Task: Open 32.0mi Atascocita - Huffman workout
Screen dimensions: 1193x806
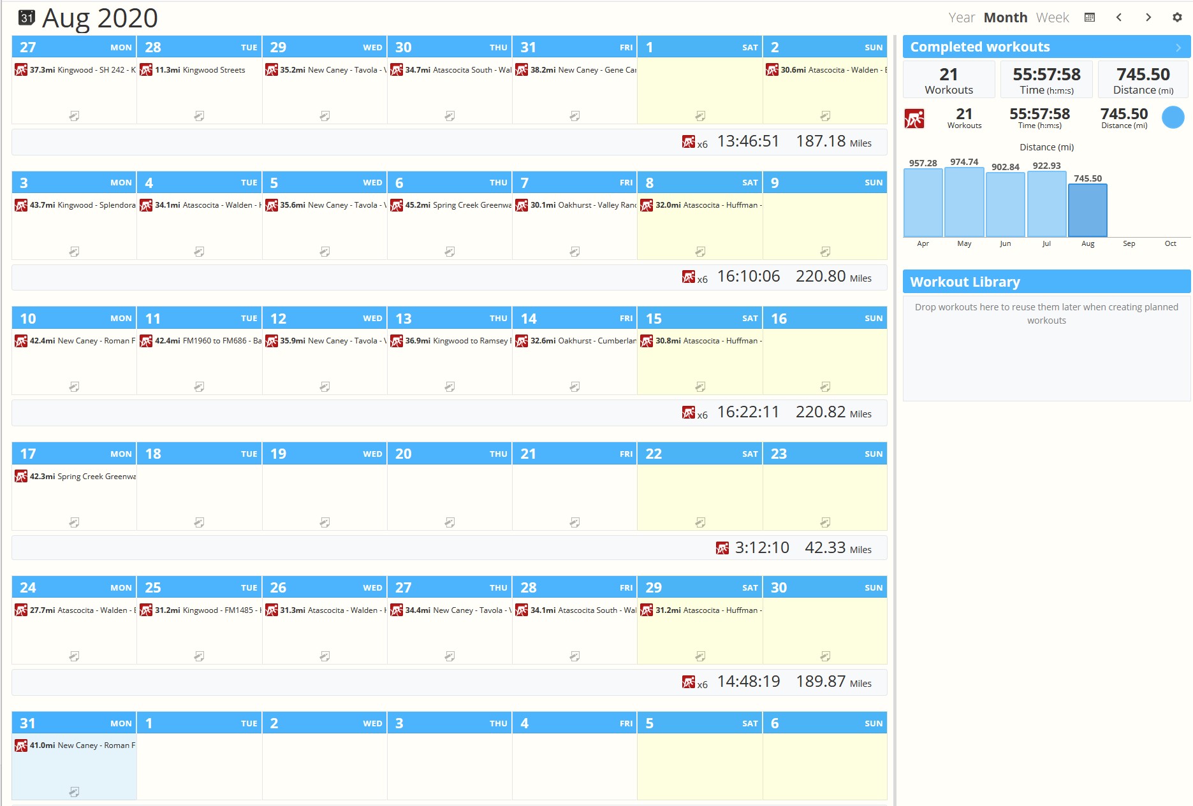Action: point(700,205)
